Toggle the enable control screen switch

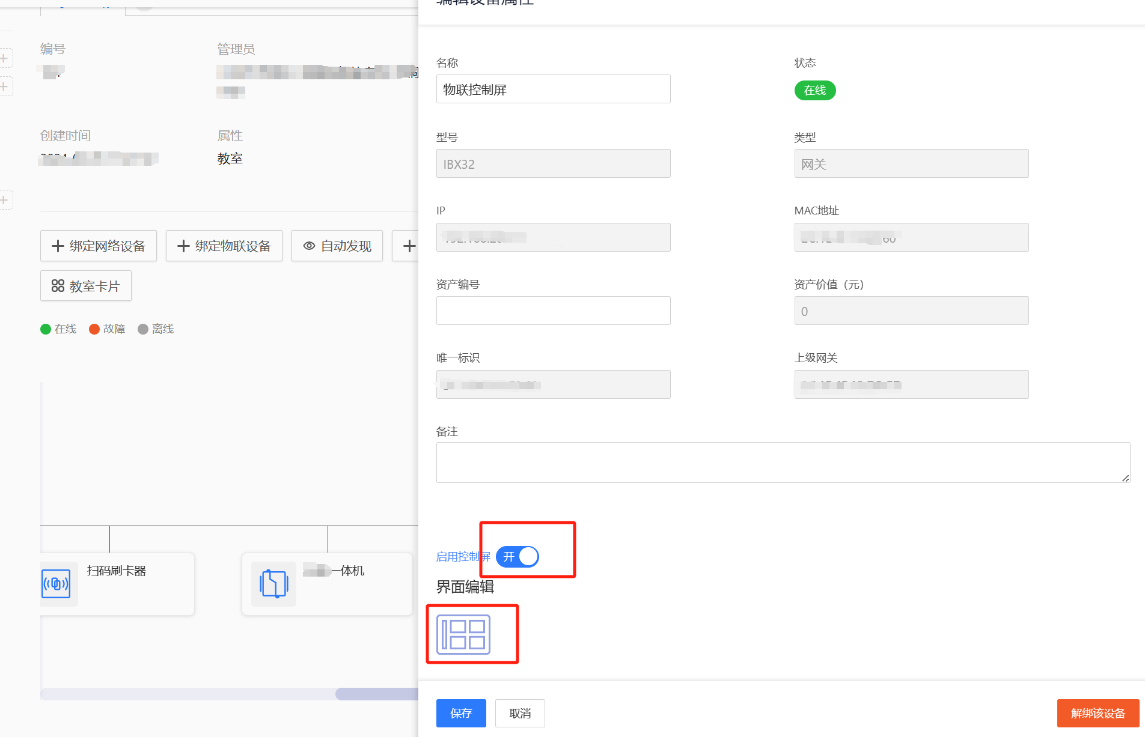click(x=518, y=557)
